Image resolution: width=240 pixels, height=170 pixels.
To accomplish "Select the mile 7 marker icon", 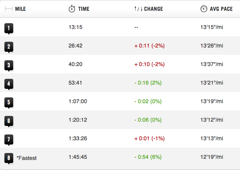I will point(8,139).
